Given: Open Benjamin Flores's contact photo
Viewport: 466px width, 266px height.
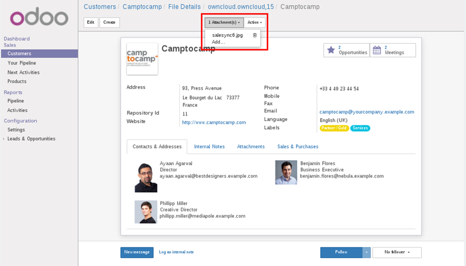Looking at the screenshot, I should click(x=286, y=173).
